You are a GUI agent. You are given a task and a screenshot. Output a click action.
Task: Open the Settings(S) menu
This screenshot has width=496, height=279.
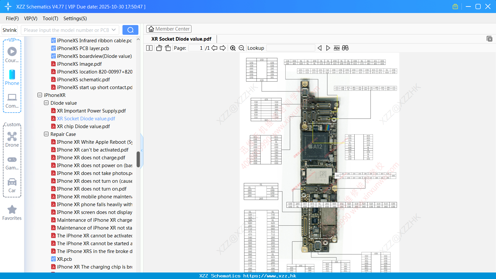pos(75,19)
